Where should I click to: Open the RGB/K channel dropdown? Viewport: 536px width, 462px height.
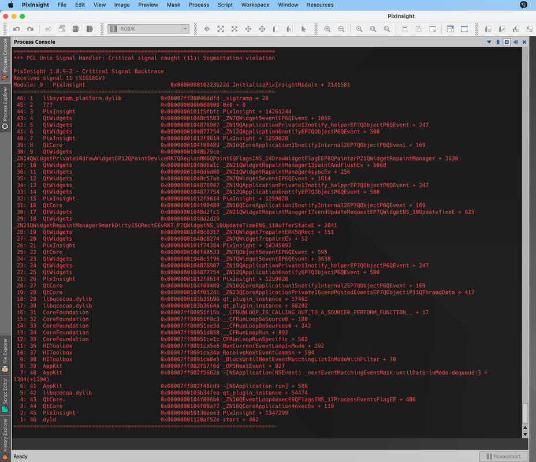tap(148, 29)
